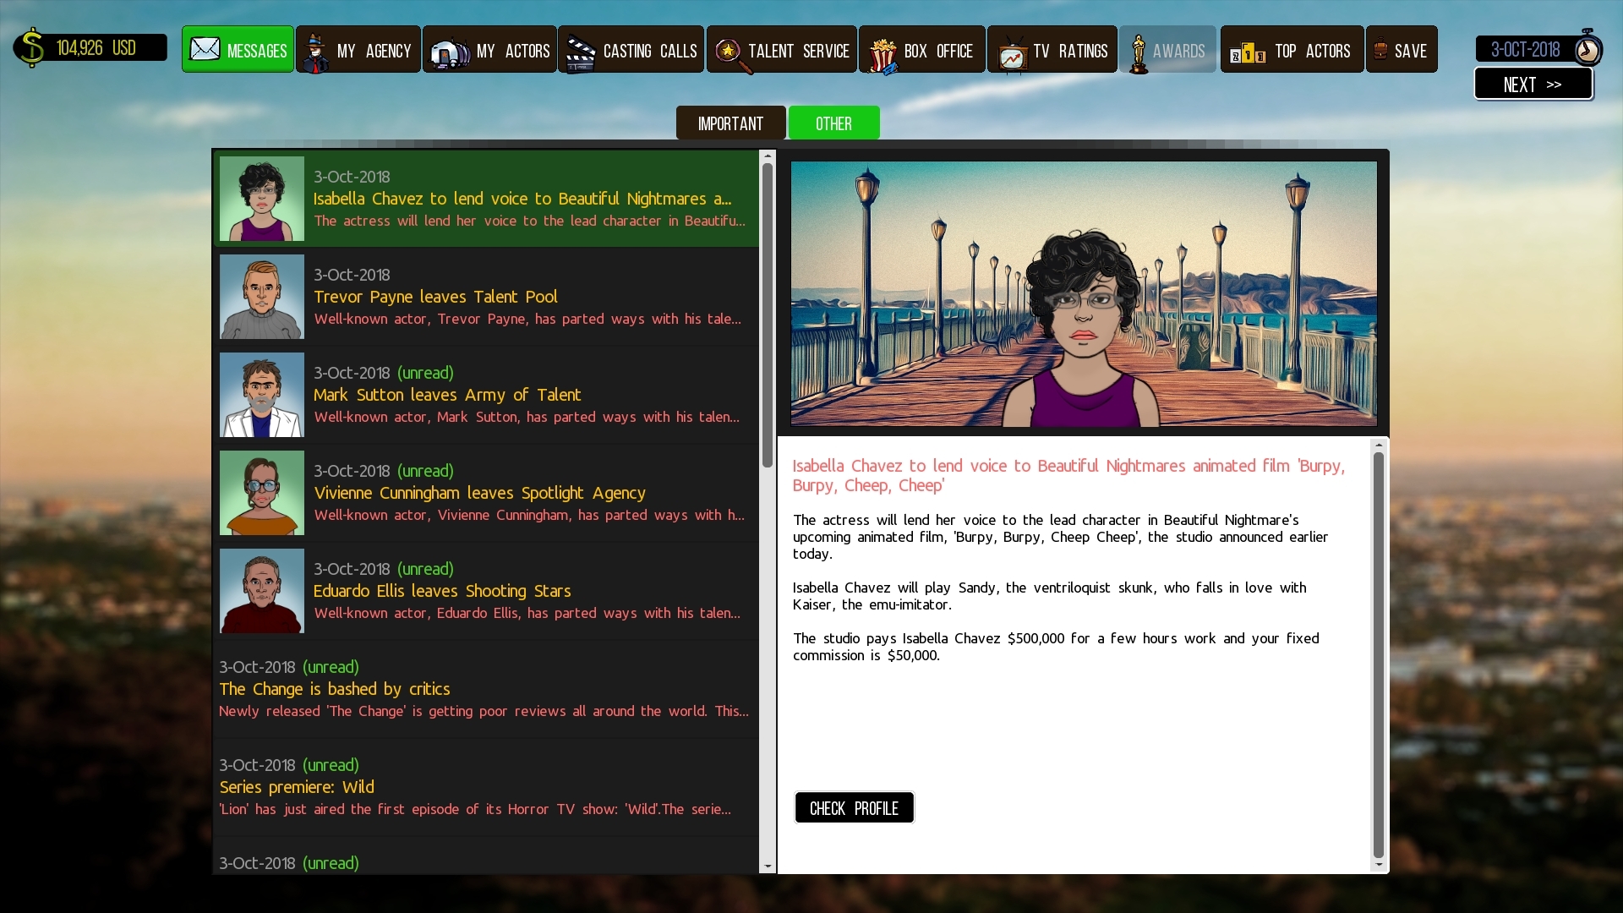Click the Check Profile button
1623x913 pixels.
(x=854, y=808)
